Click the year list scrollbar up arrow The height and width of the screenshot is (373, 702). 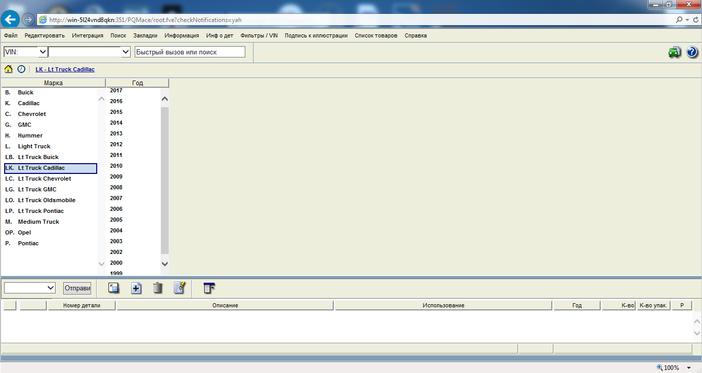coord(165,99)
